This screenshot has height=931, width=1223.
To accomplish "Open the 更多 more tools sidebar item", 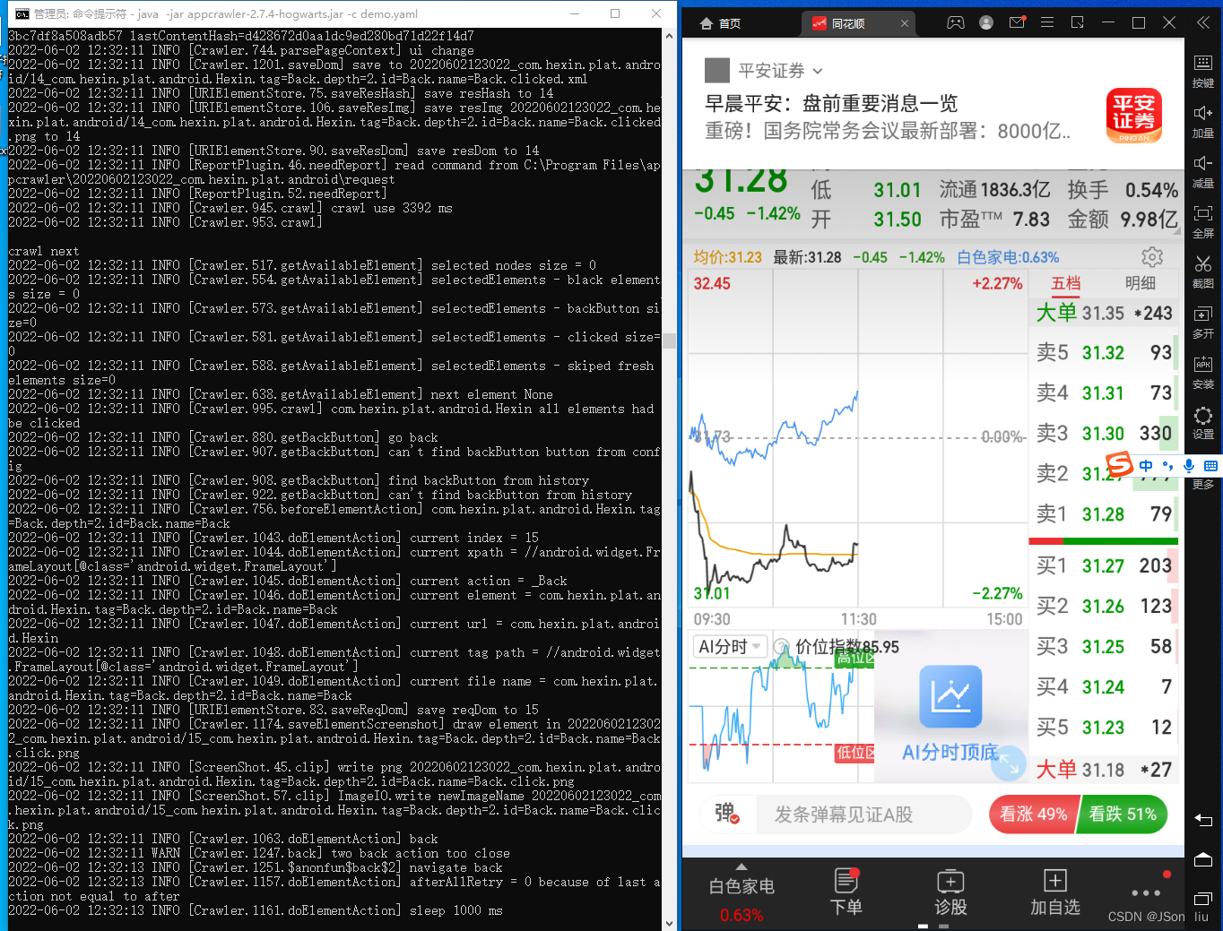I will click(1203, 485).
